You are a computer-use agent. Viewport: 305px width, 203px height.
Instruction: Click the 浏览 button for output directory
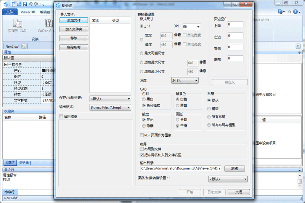pos(234,169)
